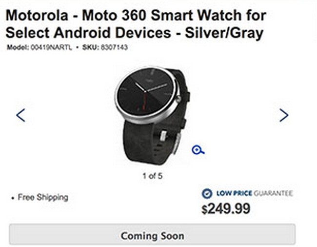317x247 pixels.
Task: Click the 'SKU:' label text
Action: click(90, 47)
